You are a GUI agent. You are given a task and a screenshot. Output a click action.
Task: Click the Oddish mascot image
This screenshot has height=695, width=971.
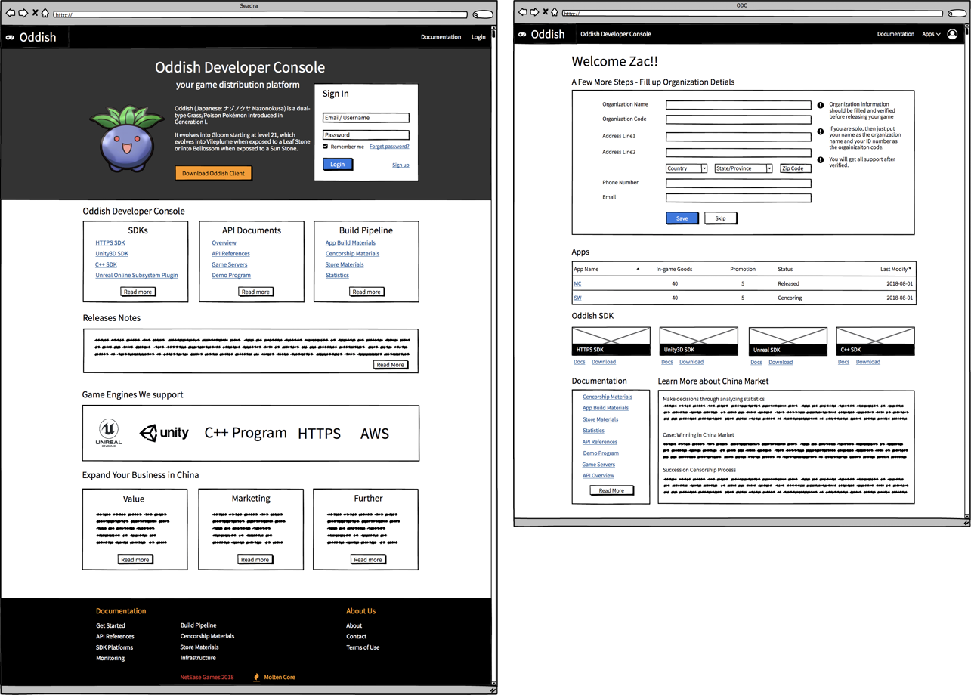click(x=126, y=140)
